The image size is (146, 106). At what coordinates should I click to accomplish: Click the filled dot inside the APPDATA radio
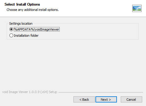click(11, 29)
